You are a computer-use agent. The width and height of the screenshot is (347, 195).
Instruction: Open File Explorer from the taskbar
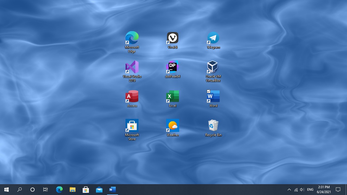[x=73, y=190]
